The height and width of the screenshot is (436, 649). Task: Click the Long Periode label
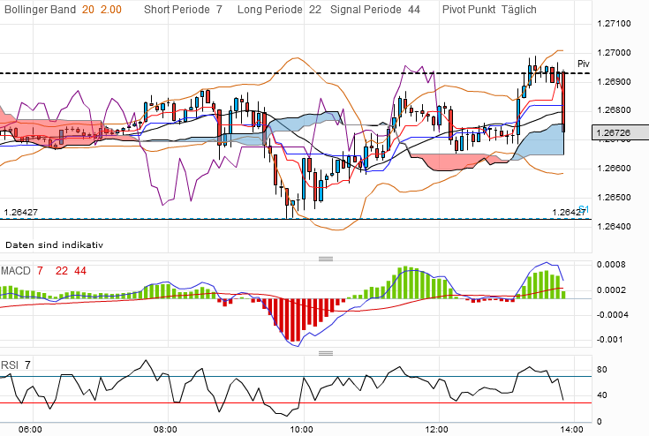(x=270, y=10)
